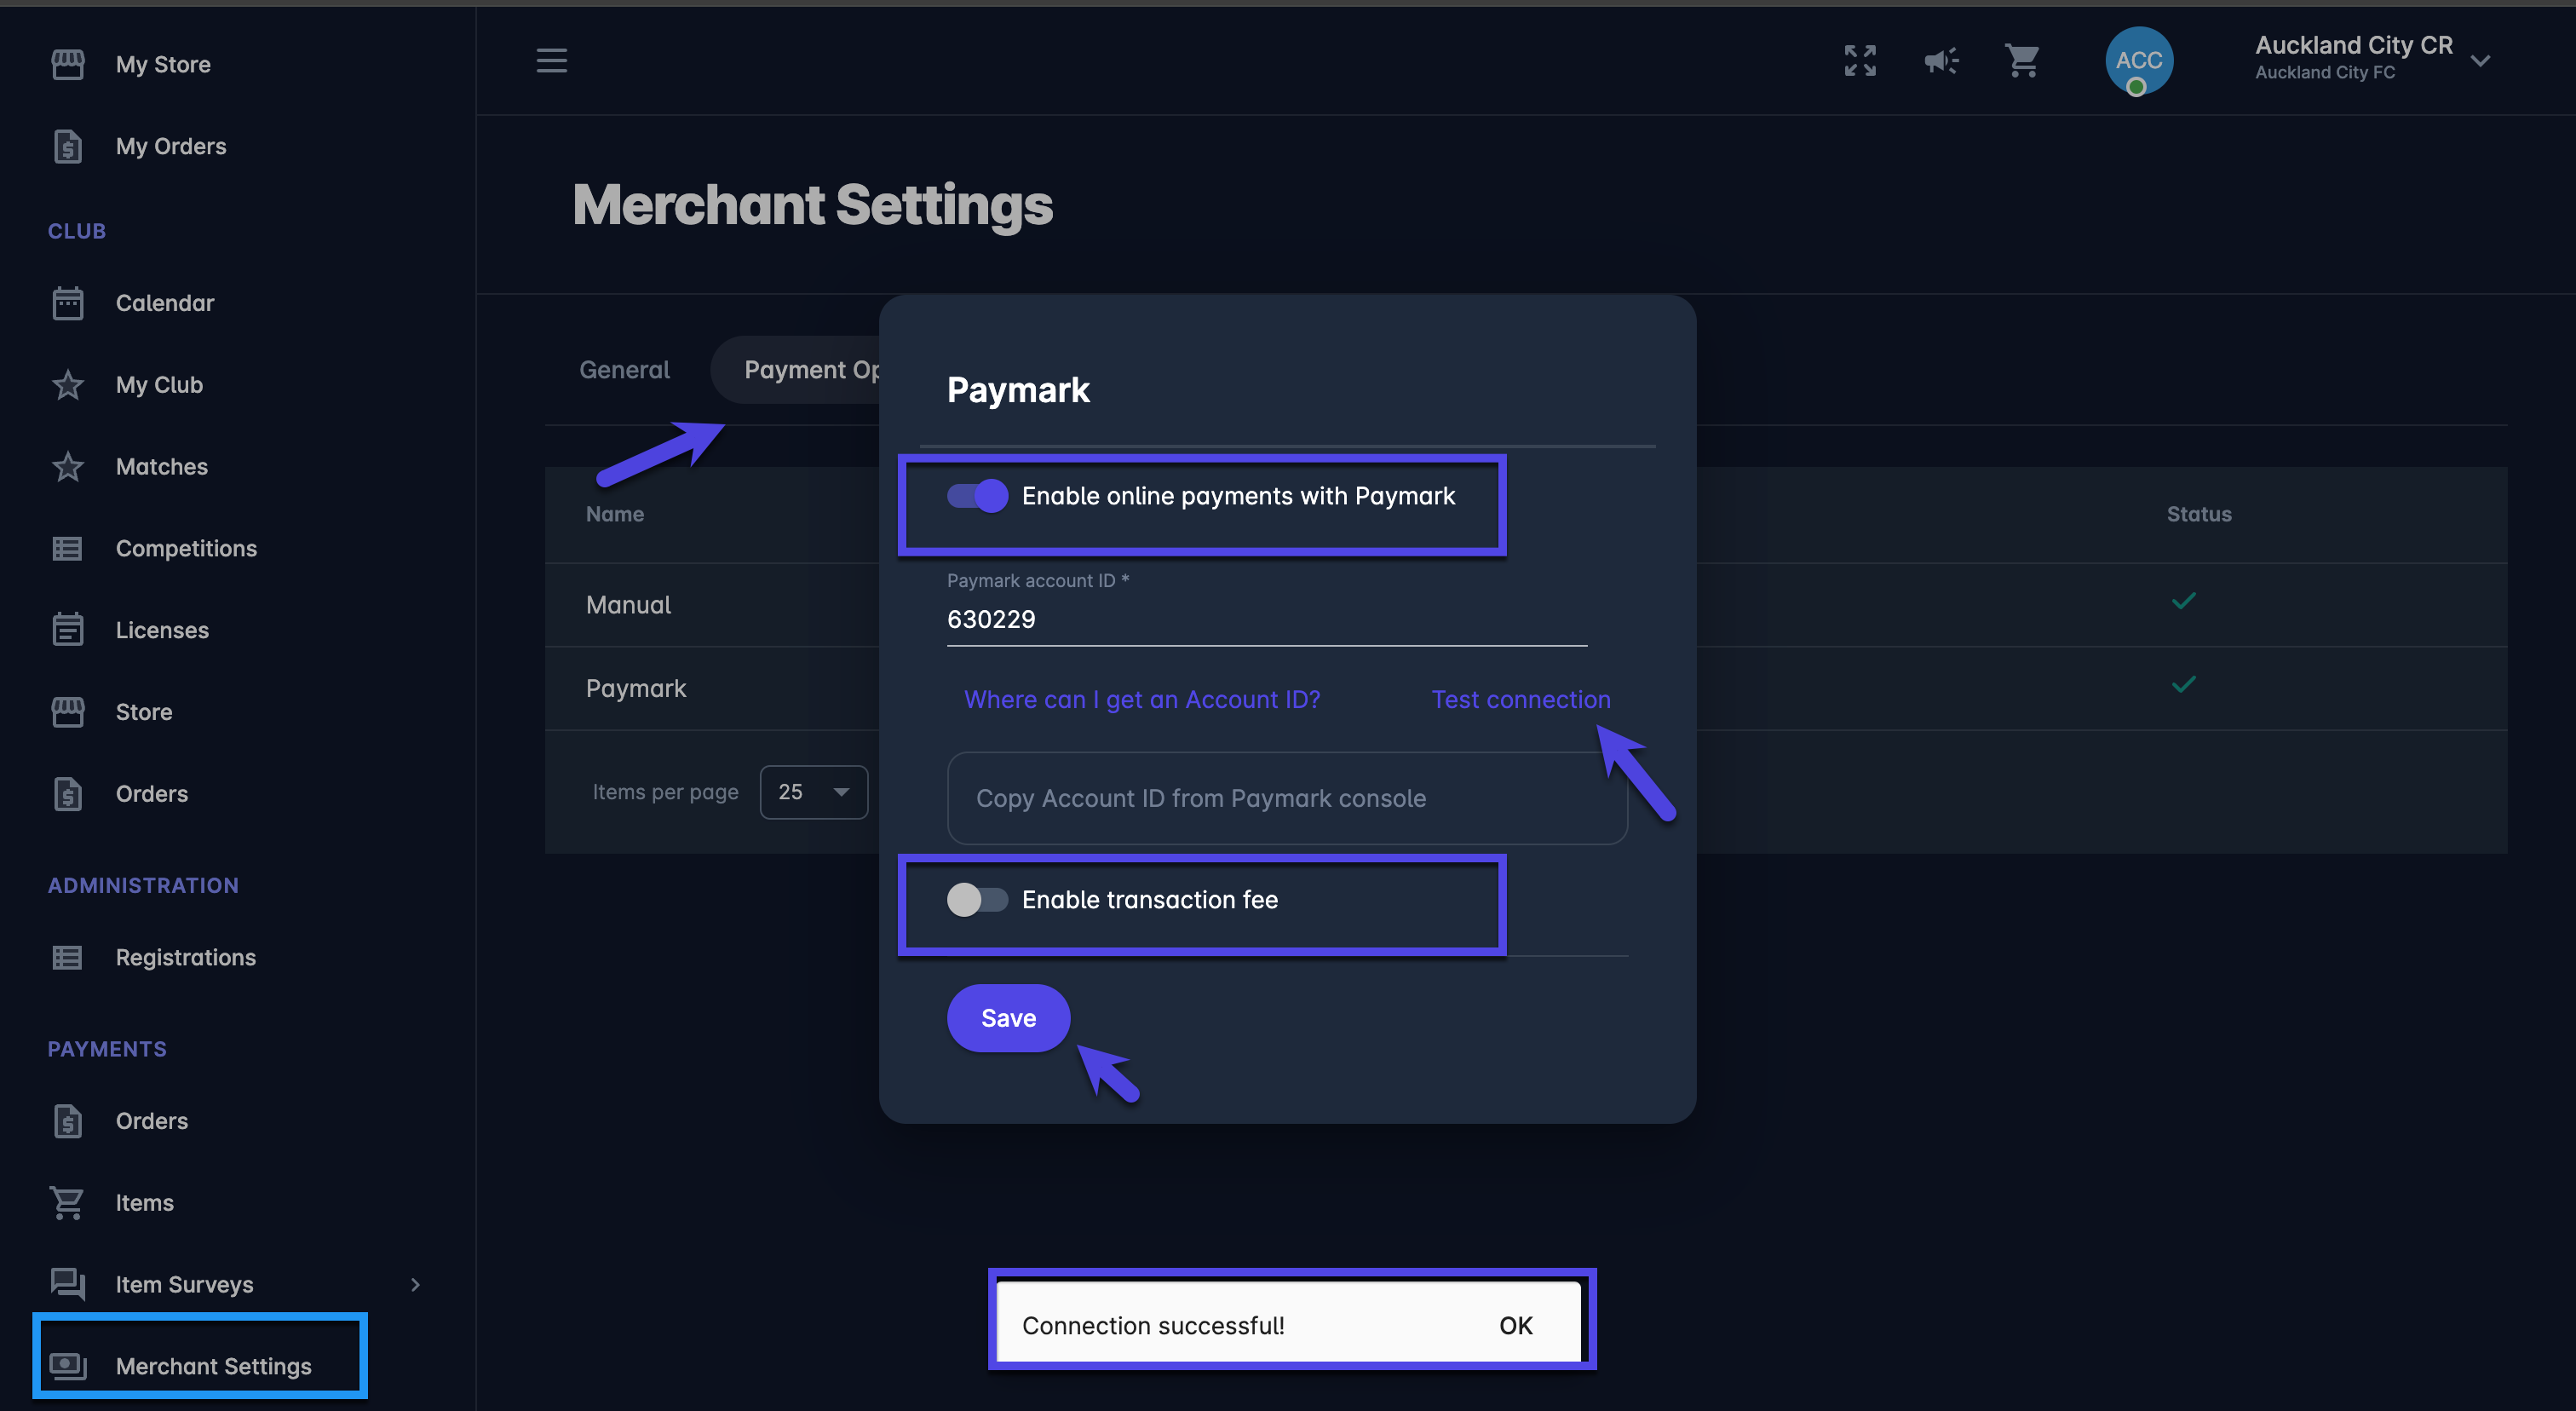Click the ACC profile avatar
The image size is (2576, 1411).
click(x=2138, y=60)
